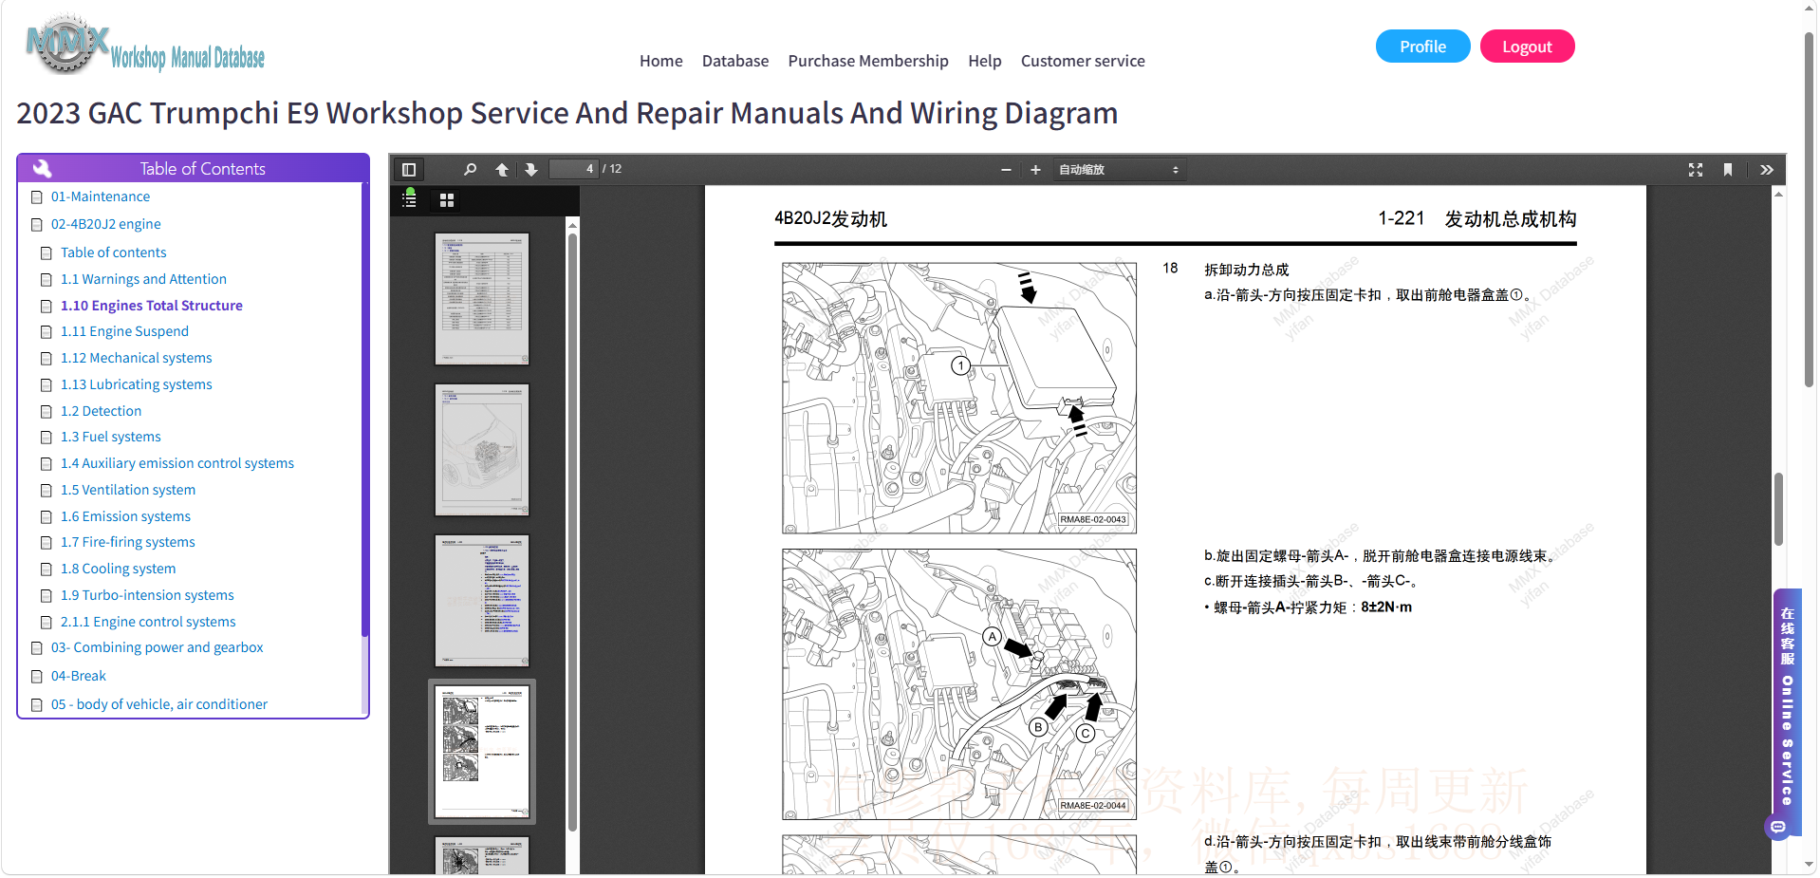Go to previous PDF page

(x=502, y=170)
